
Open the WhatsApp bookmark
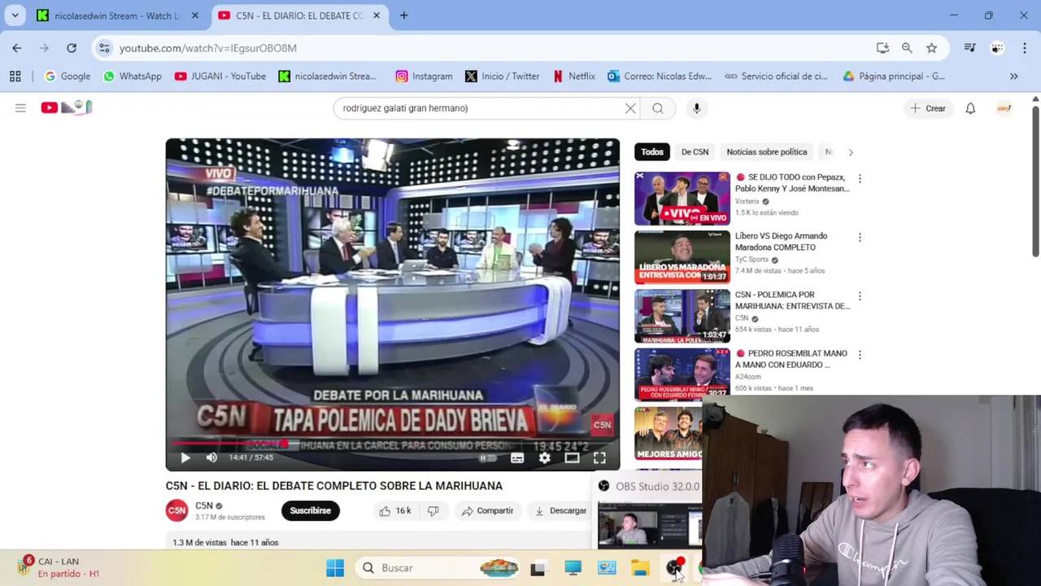[x=133, y=76]
